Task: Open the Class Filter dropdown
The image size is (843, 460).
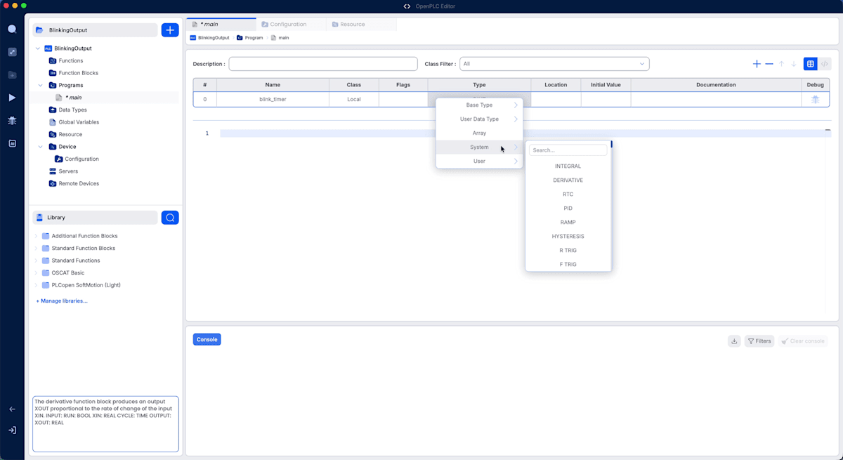Action: tap(554, 64)
